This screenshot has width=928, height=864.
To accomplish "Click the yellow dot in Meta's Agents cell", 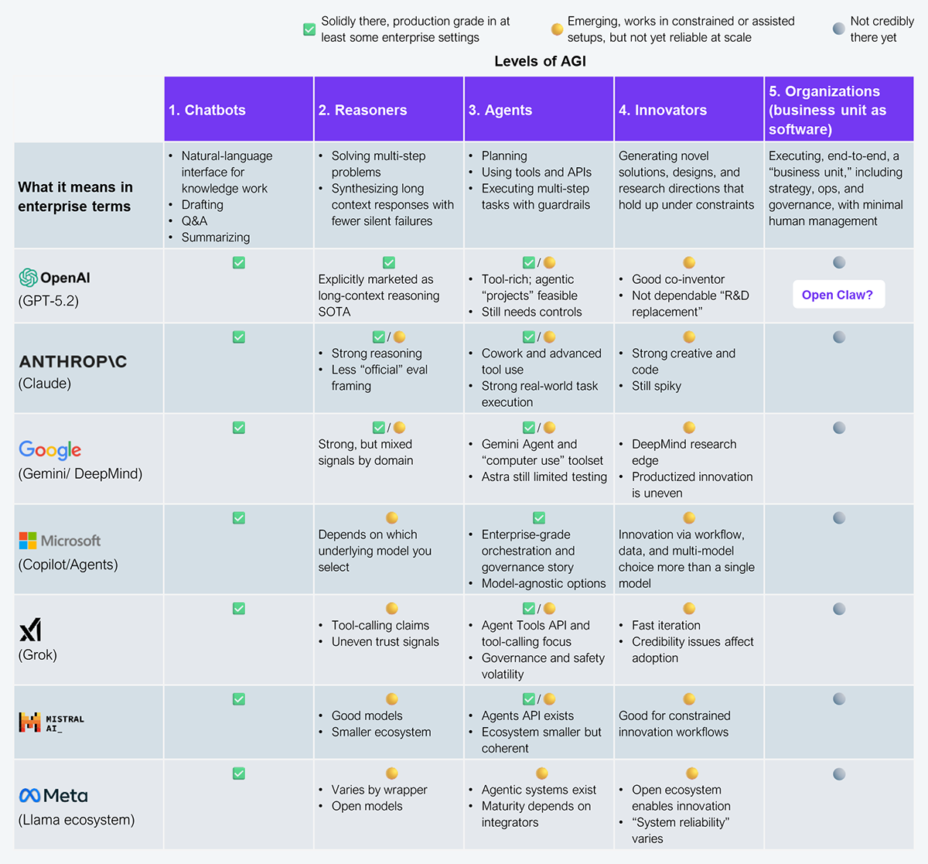I will [x=542, y=774].
